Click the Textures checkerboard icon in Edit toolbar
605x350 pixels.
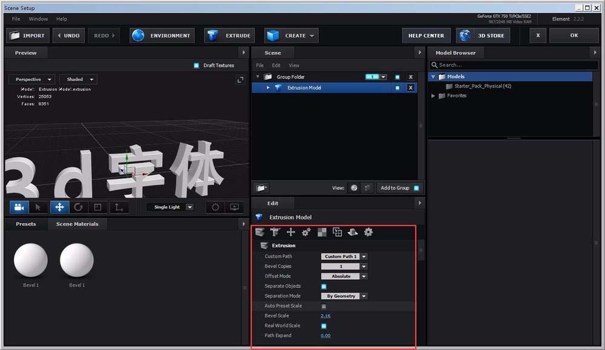322,232
